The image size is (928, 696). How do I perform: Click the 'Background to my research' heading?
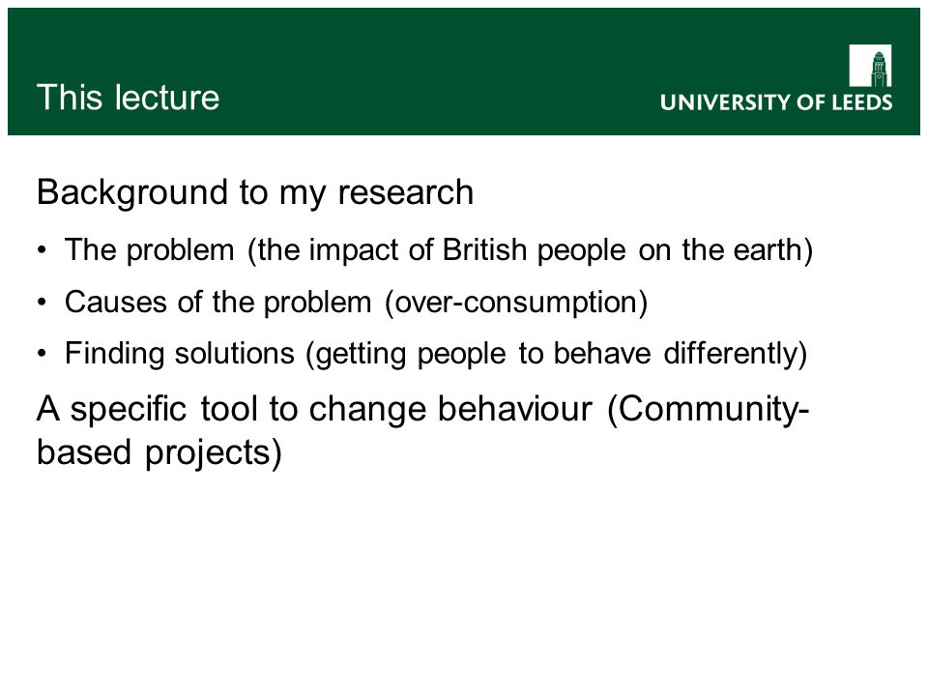click(x=255, y=193)
